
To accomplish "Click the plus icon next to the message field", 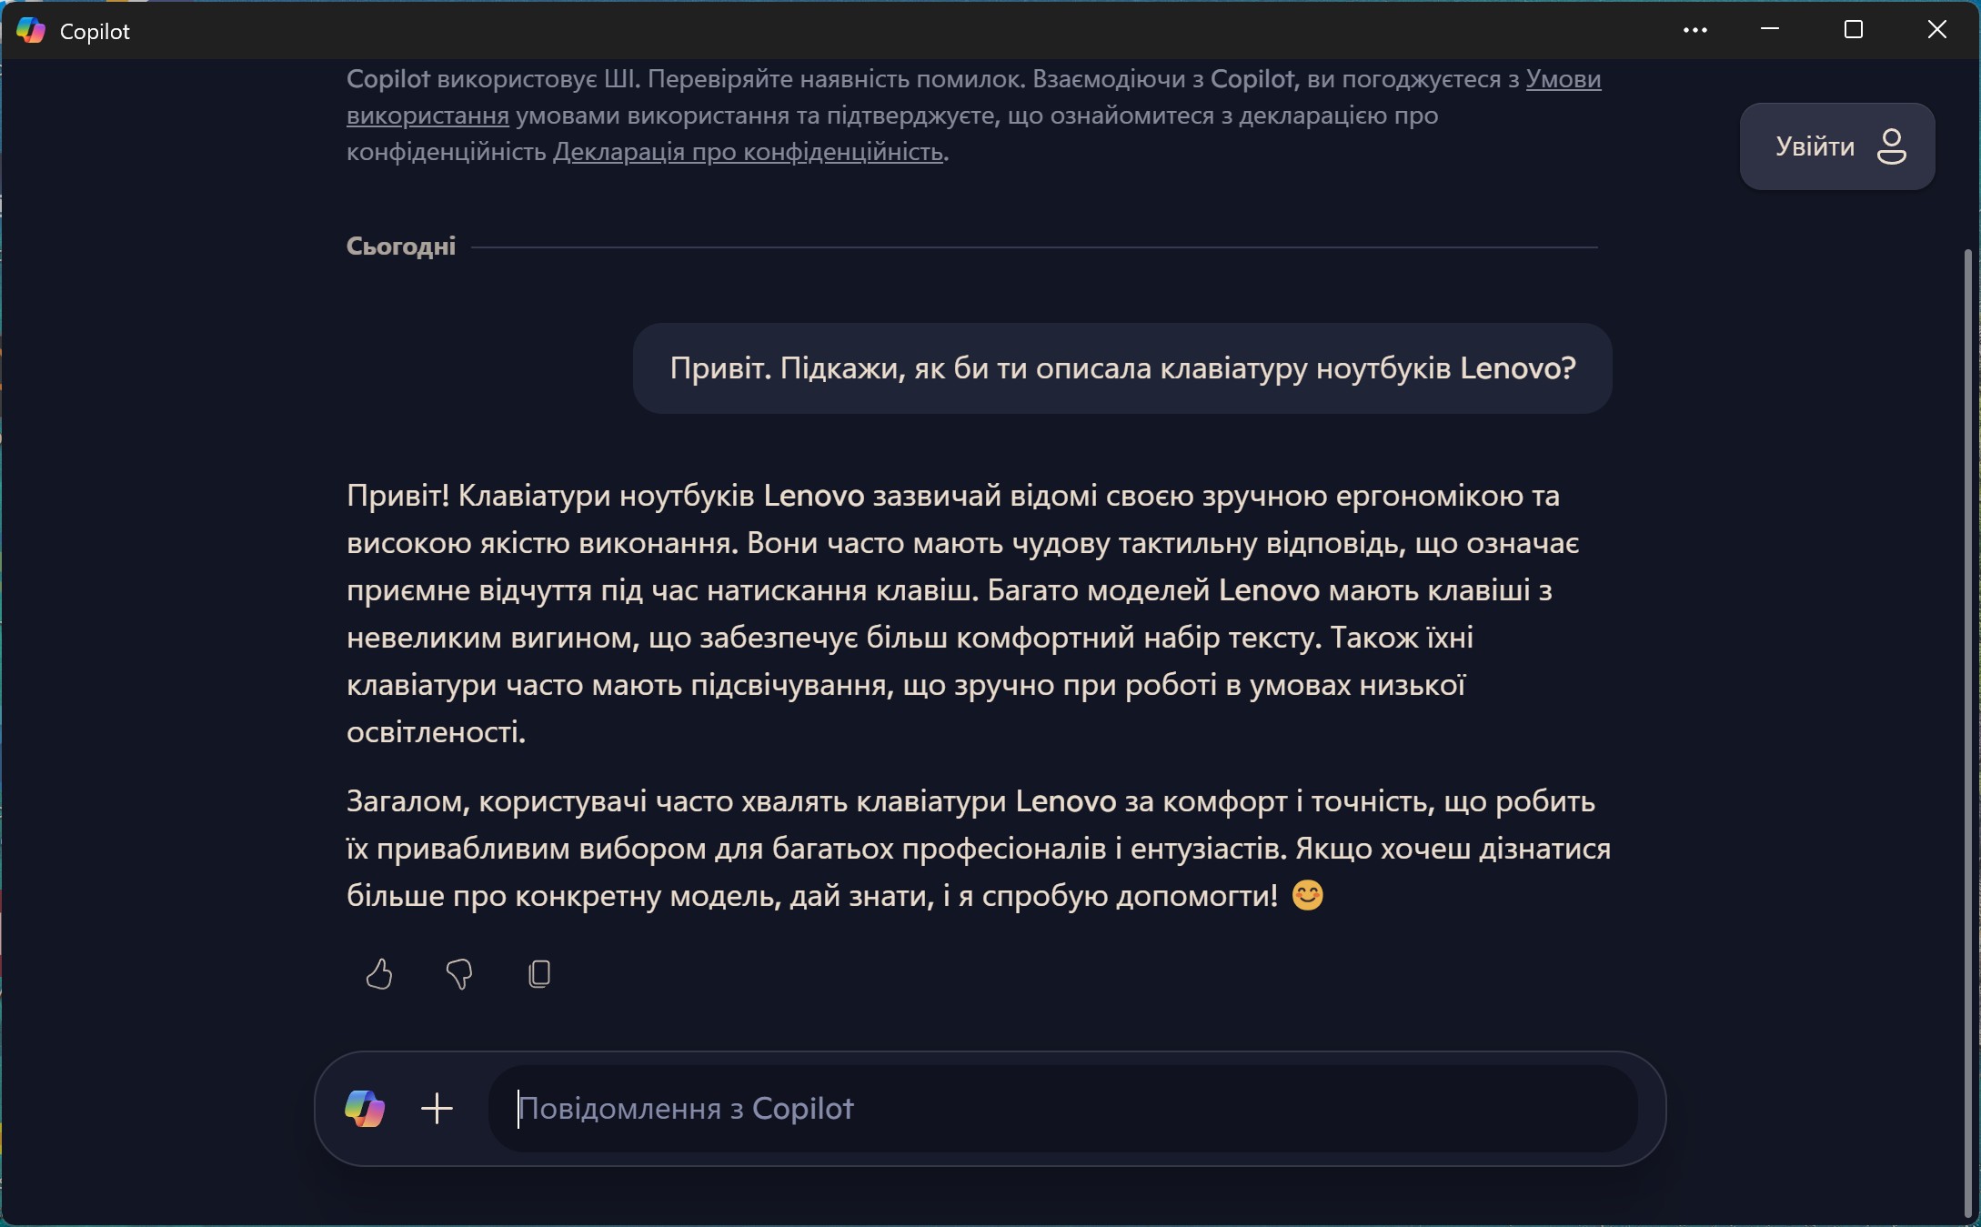I will pos(437,1109).
